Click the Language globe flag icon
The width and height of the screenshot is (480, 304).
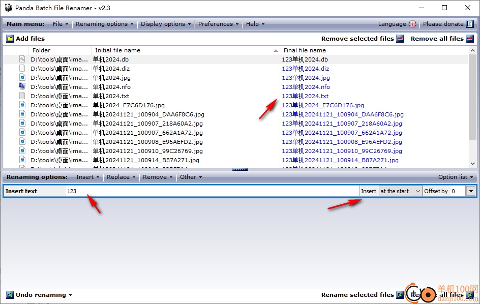point(412,24)
